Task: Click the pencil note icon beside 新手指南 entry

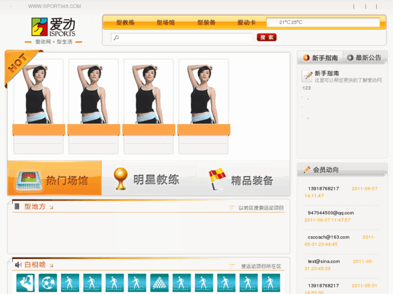Action: click(x=307, y=76)
